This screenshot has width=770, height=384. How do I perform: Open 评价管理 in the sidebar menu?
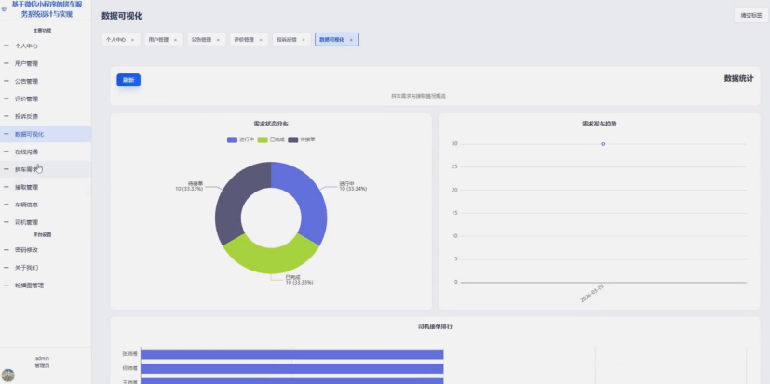click(x=46, y=99)
